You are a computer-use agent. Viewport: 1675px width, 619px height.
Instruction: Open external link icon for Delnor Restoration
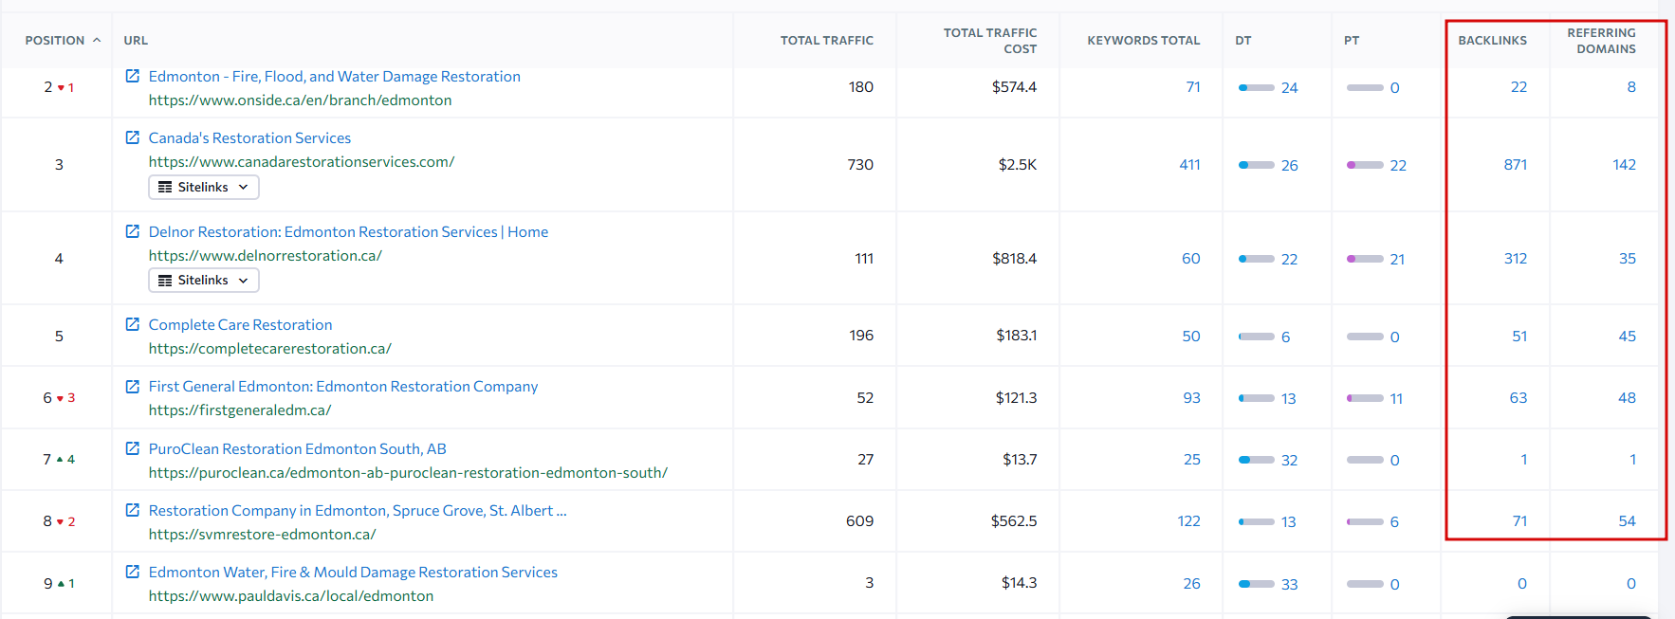(x=133, y=231)
